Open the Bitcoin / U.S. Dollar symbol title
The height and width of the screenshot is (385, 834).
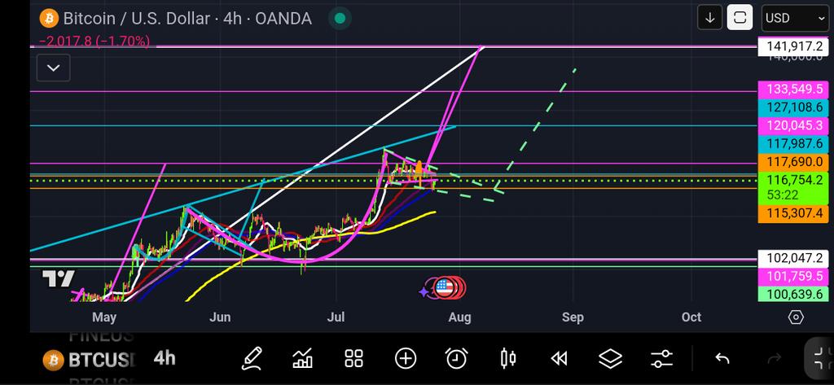(x=187, y=19)
